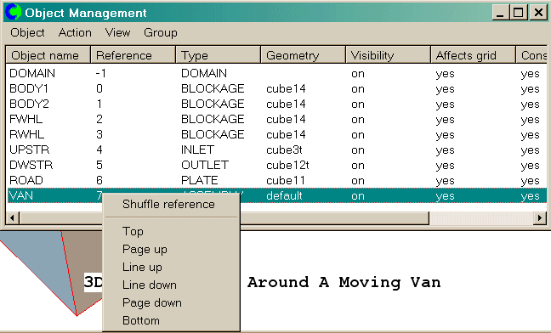551x333 pixels.
Task: Maximize the Object Management window
Action: tap(519, 13)
